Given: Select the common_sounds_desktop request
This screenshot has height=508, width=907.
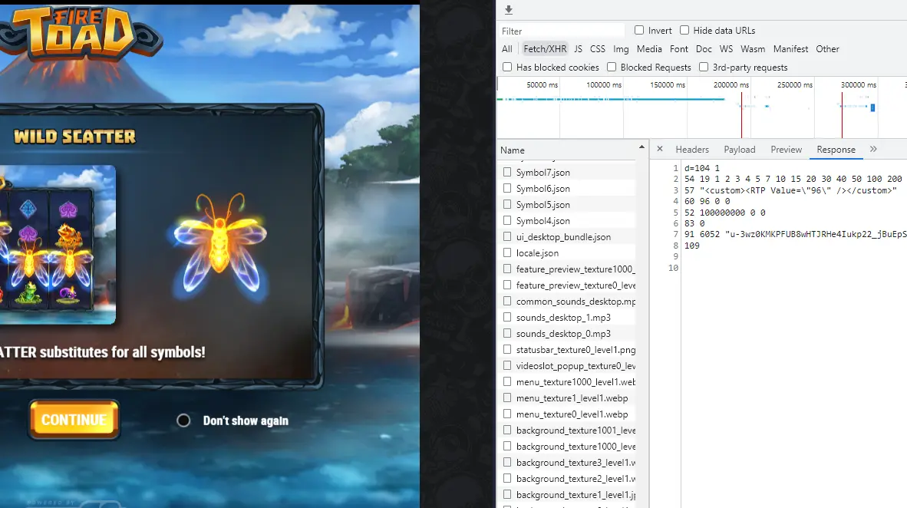Looking at the screenshot, I should tap(576, 302).
